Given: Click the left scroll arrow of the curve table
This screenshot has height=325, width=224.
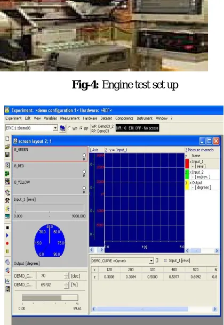Looking at the screenshot, I should [93, 309].
